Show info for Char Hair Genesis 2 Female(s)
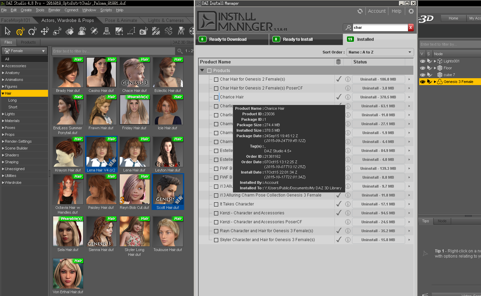 point(348,79)
